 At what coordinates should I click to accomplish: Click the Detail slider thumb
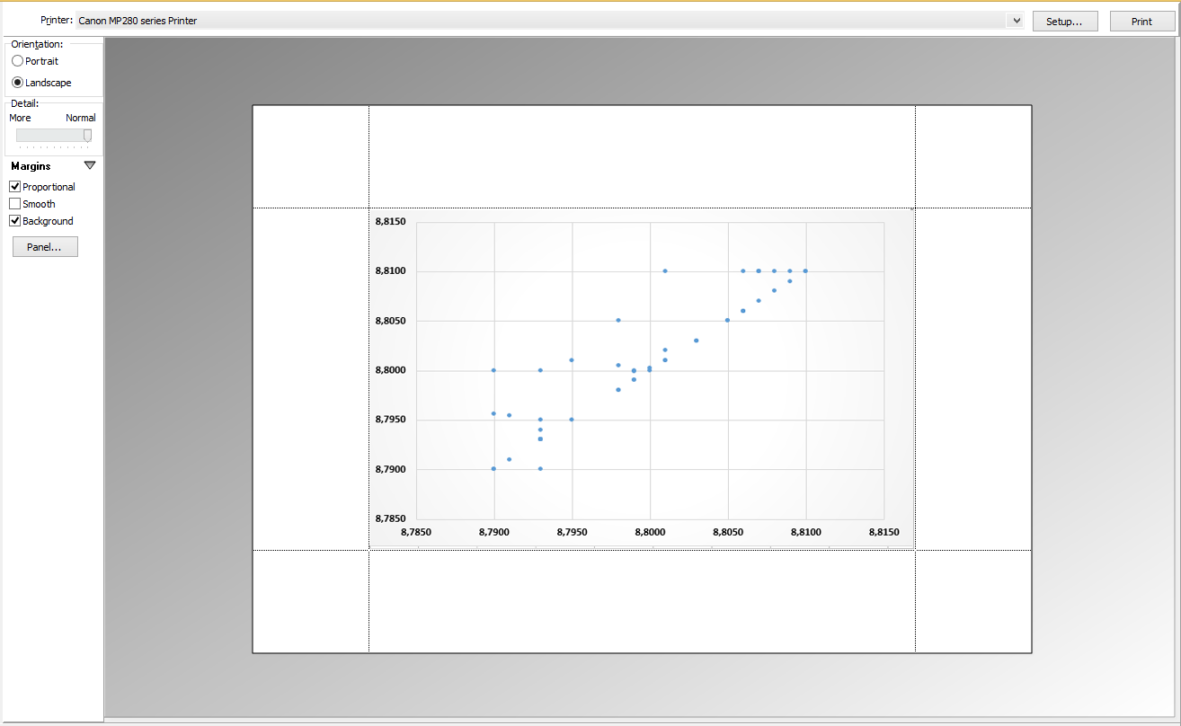[x=87, y=135]
